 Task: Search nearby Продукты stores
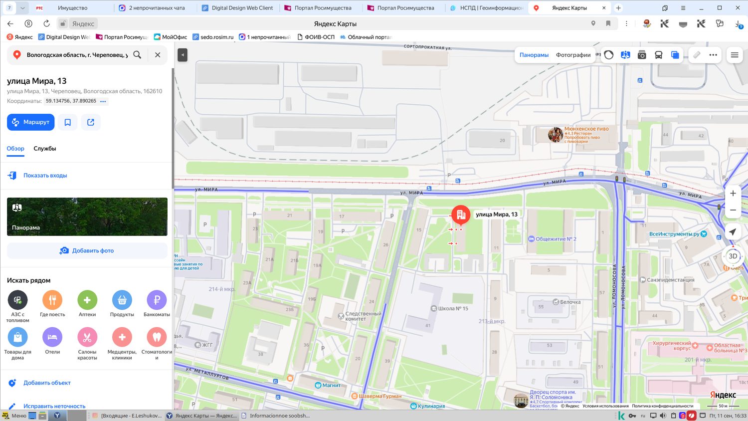[x=122, y=303]
